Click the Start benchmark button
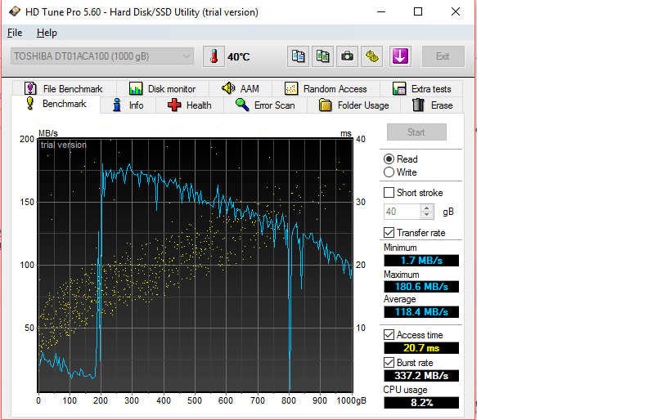Viewport: 670px width, 420px height. pyautogui.click(x=416, y=132)
